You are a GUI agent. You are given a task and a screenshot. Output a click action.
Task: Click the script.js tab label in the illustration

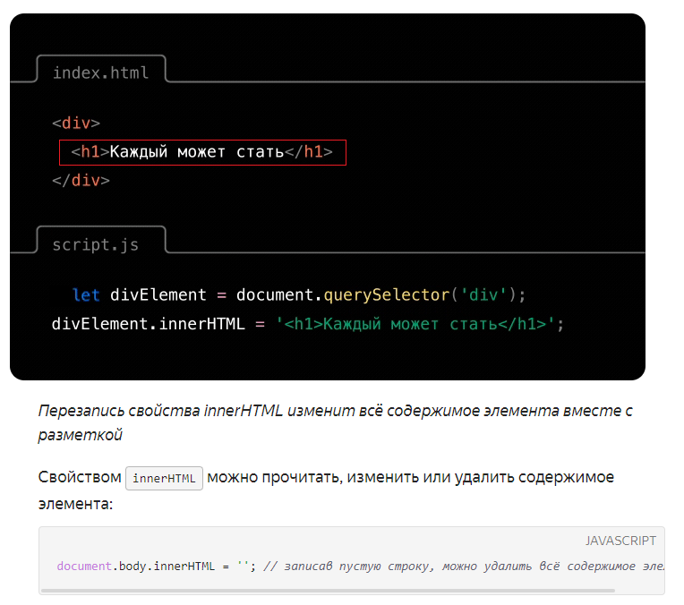coord(96,244)
